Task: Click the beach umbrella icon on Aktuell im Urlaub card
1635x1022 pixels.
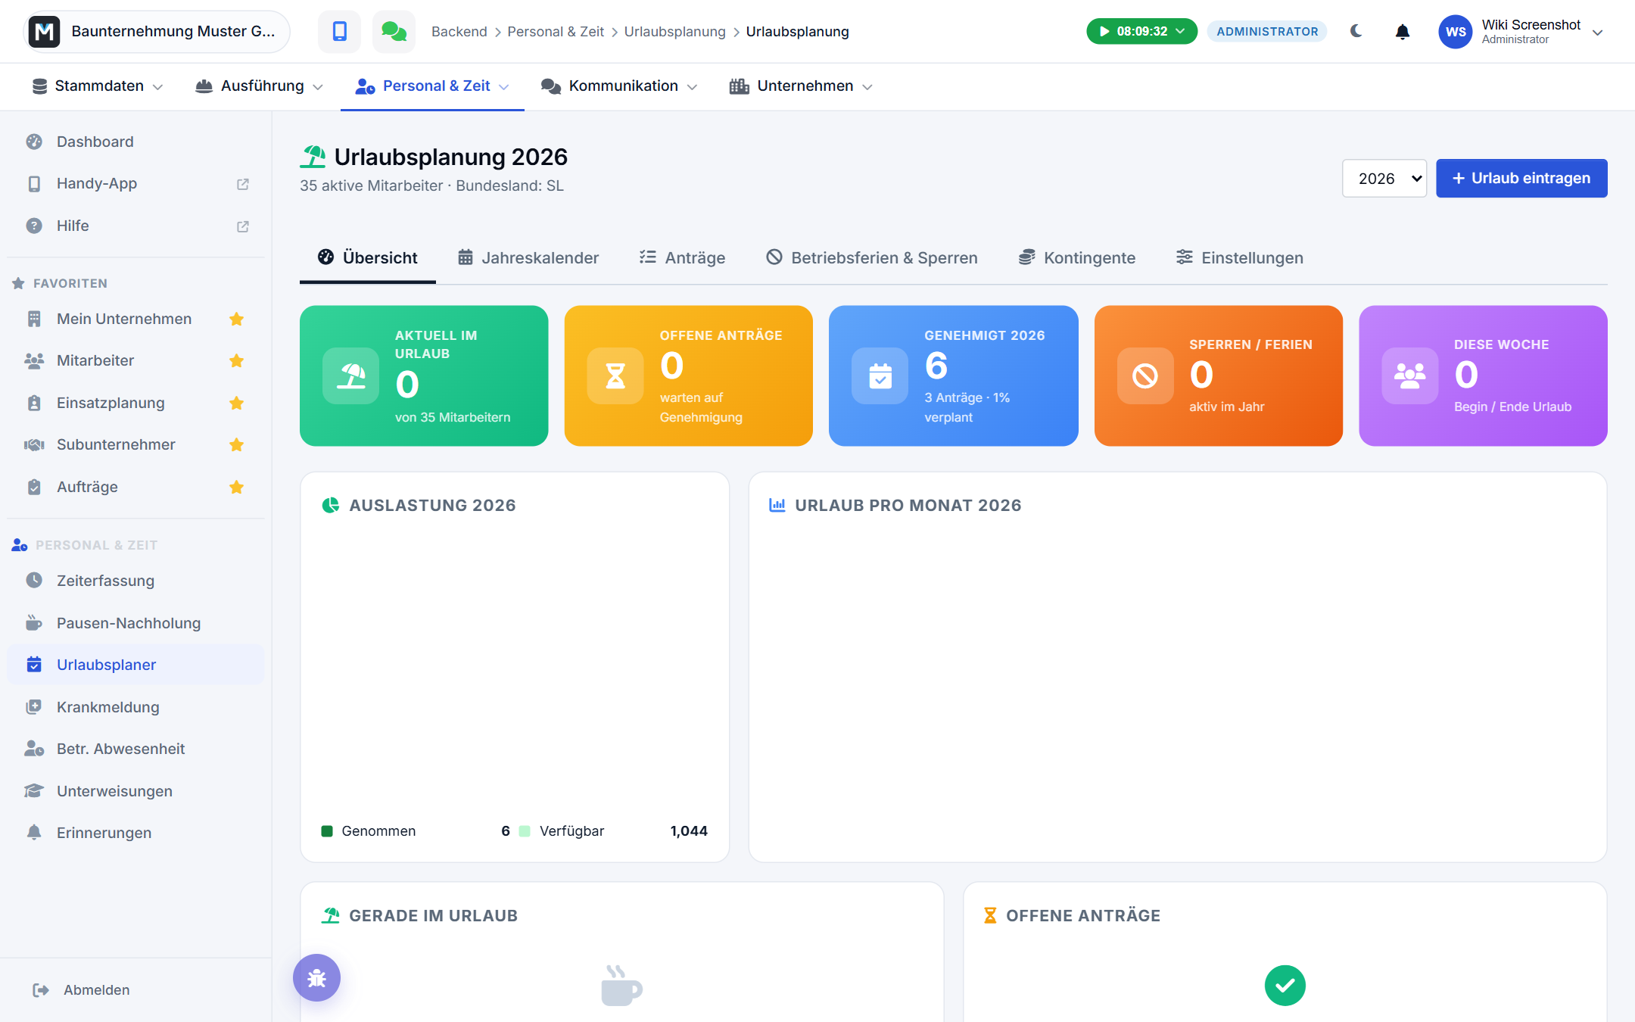Action: tap(350, 375)
